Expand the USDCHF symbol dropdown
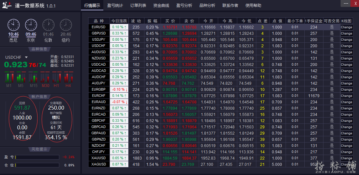Viewport: 359px width, 175px height. click(x=26, y=57)
